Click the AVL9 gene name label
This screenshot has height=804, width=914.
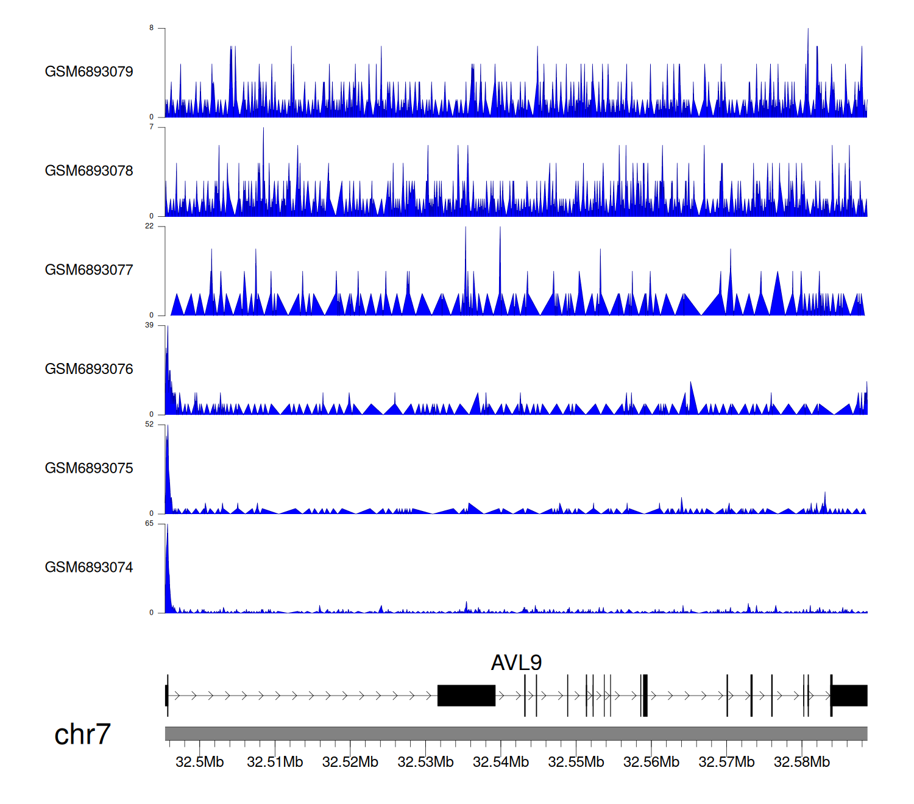point(516,663)
